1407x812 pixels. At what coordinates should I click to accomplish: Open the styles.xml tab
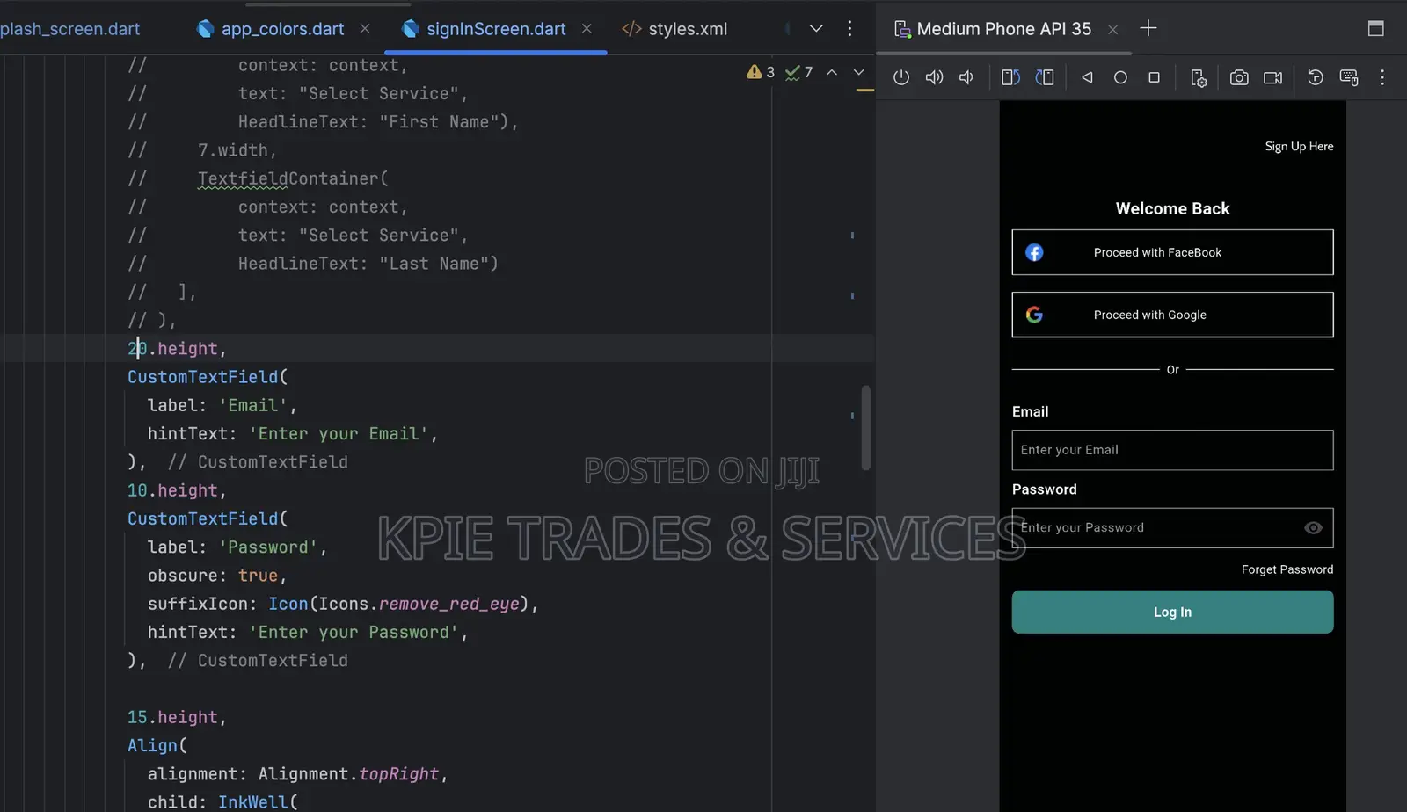pos(675,29)
